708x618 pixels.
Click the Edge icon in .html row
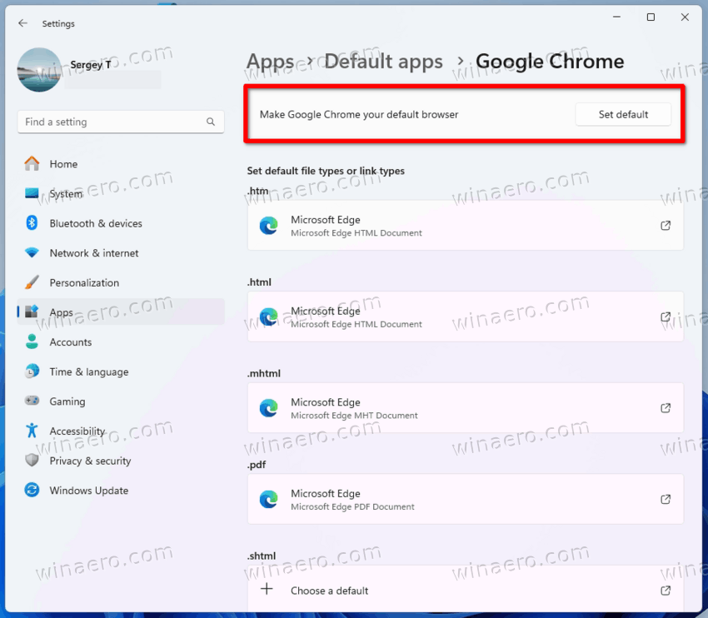coord(269,316)
